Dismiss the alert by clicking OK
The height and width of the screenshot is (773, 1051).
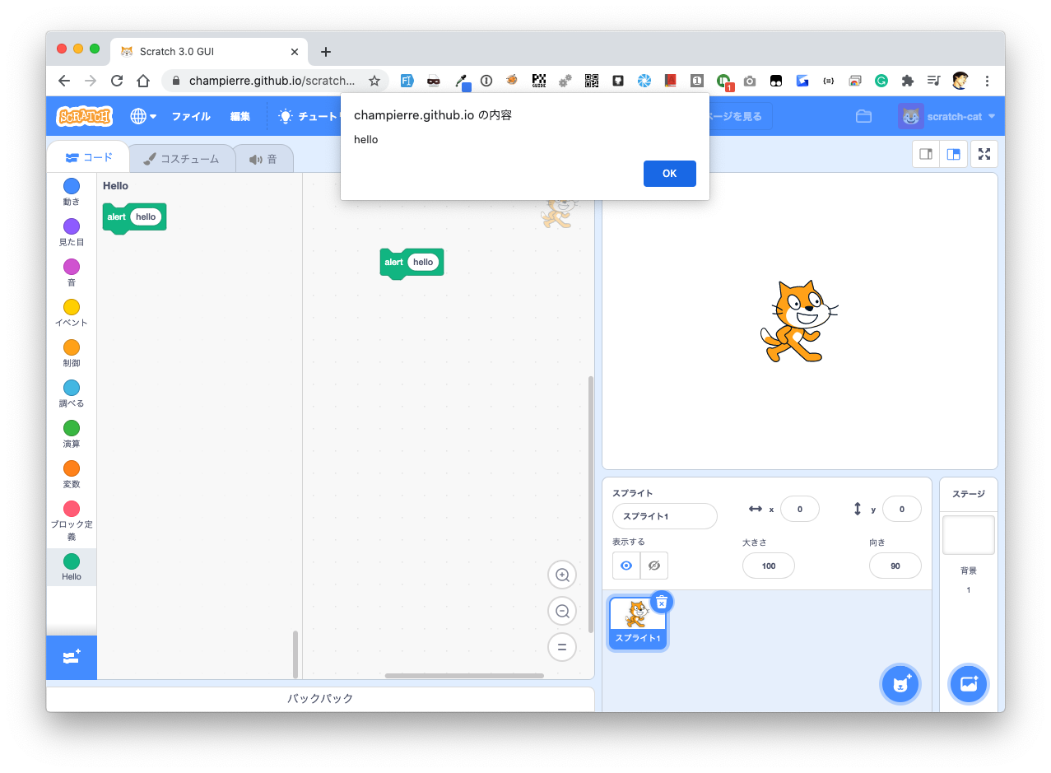[669, 173]
